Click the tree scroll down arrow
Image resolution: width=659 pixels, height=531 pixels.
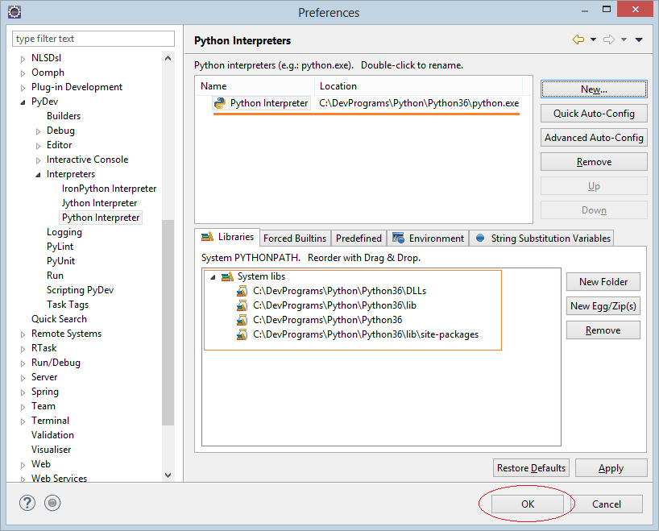click(168, 475)
